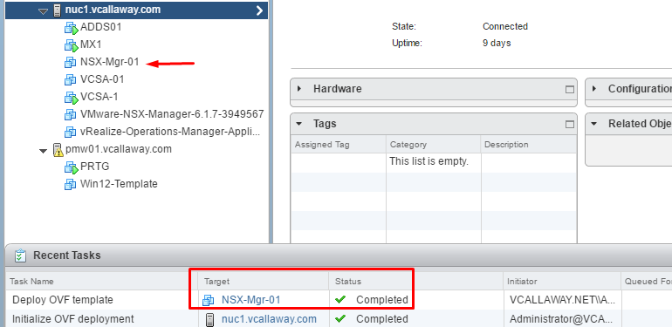Click the Deploy OVF template task name

(63, 300)
